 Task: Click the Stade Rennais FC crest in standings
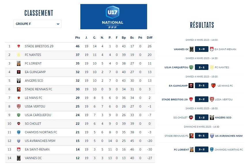click(19, 89)
